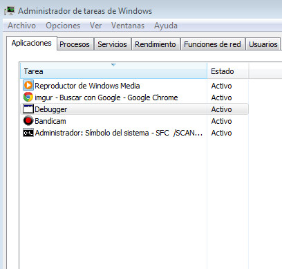Select the Debugger task name

51,109
